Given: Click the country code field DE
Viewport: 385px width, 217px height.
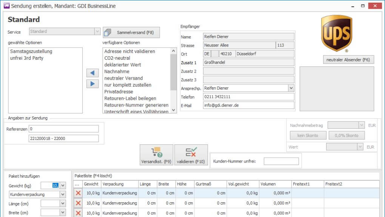Looking at the screenshot, I should 207,54.
